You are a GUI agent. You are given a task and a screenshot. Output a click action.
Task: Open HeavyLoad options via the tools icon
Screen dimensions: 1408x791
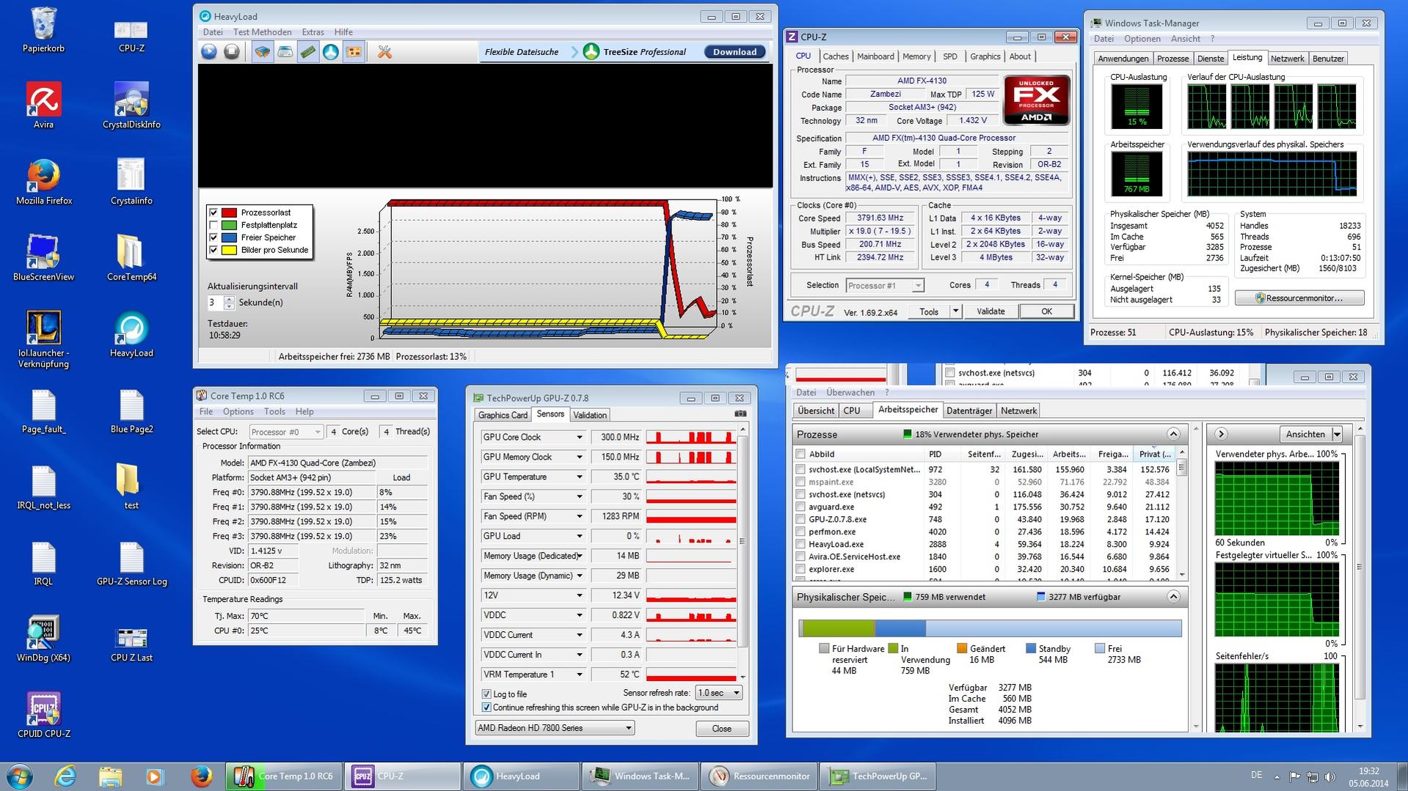click(x=384, y=52)
